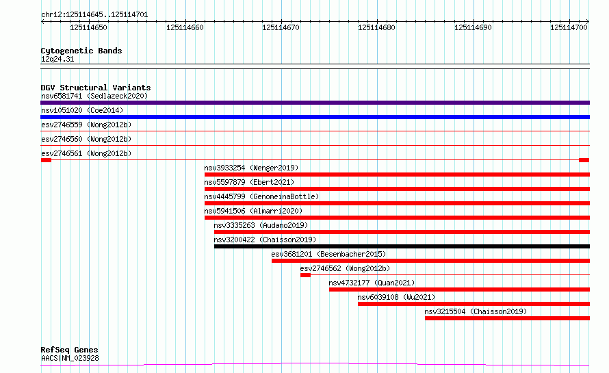Click the AACS|NM_023928 gene label
The image size is (609, 373).
tap(70, 358)
